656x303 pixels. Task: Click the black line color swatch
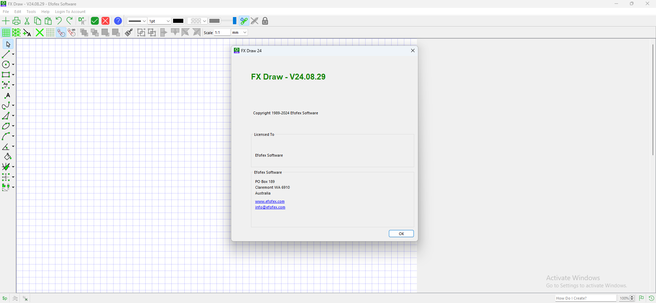[x=178, y=21]
